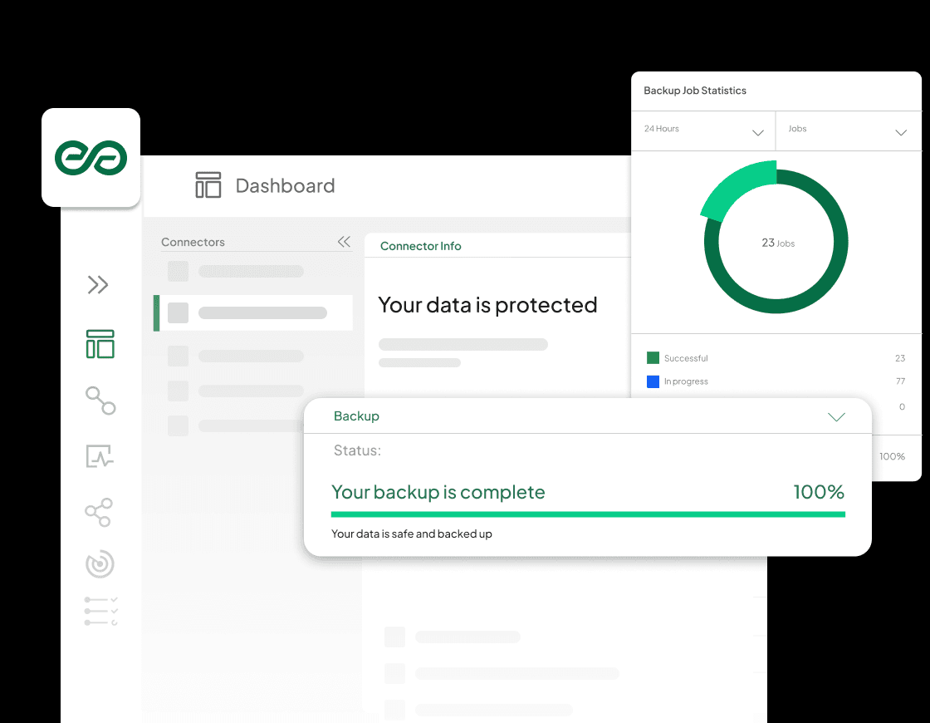Click the Dashboard title text
Image resolution: width=930 pixels, height=723 pixels.
coord(286,186)
